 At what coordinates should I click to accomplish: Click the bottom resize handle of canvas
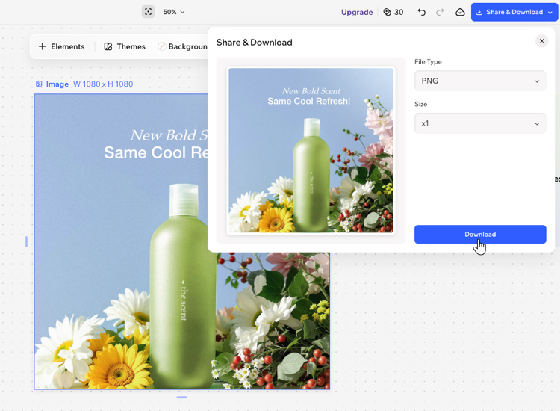tap(181, 397)
